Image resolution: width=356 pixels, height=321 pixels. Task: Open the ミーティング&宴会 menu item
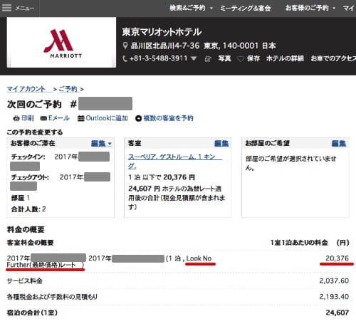246,8
